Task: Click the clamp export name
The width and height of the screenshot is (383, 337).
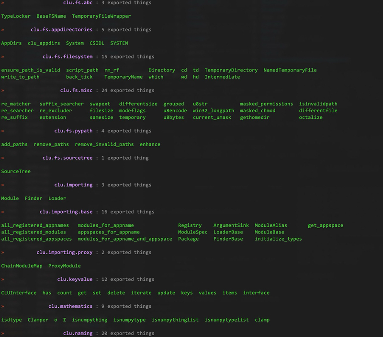Action: coord(262,320)
